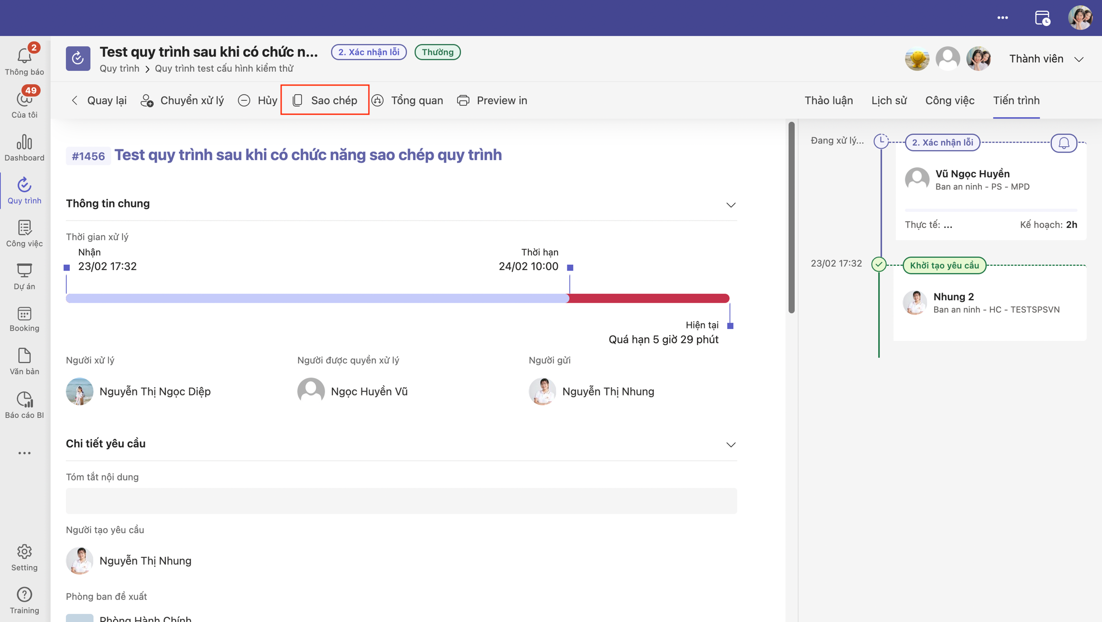The width and height of the screenshot is (1102, 622).
Task: Click the red overdue part of time bar
Action: 648,298
